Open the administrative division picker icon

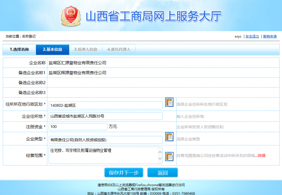tap(169, 102)
